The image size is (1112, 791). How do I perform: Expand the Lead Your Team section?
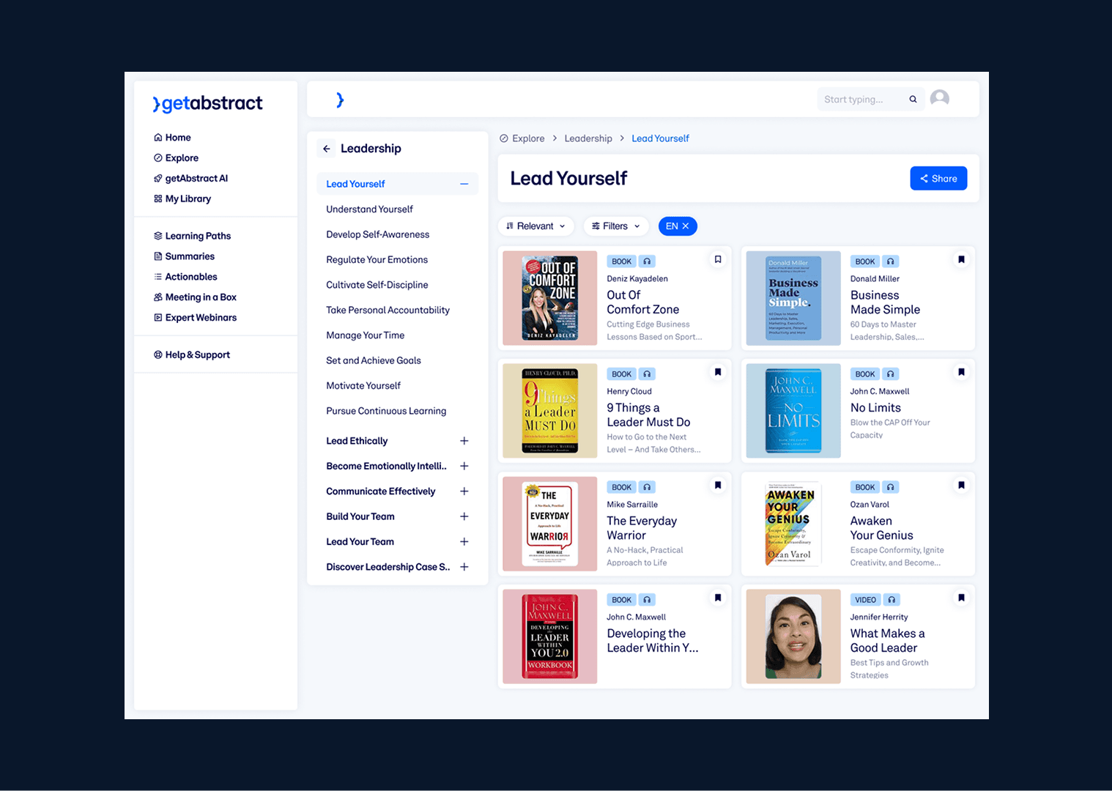click(464, 542)
